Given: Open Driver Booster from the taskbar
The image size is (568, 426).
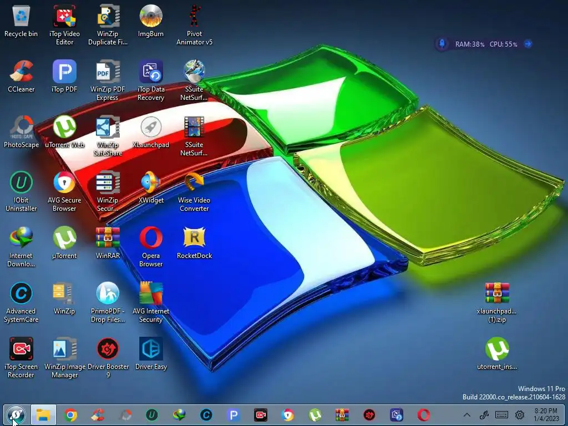Looking at the screenshot, I should click(x=369, y=415).
